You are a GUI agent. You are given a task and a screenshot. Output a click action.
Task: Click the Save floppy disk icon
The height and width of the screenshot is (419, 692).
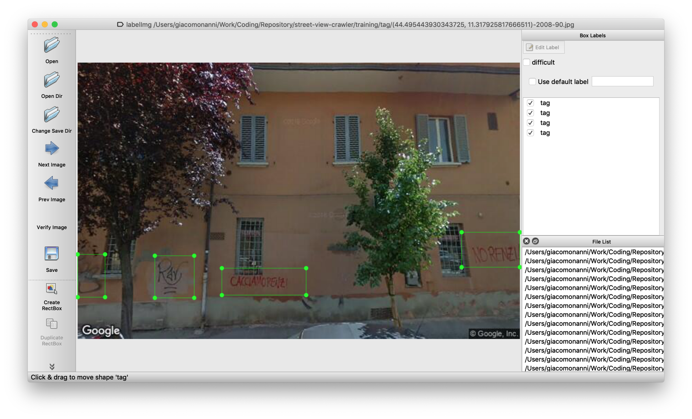(52, 254)
